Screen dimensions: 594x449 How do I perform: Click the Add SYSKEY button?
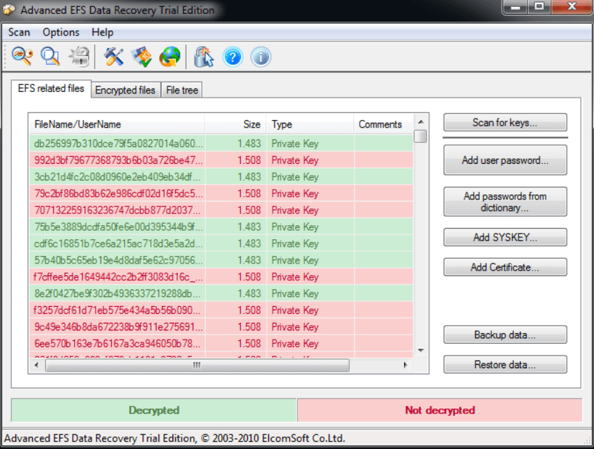(505, 237)
